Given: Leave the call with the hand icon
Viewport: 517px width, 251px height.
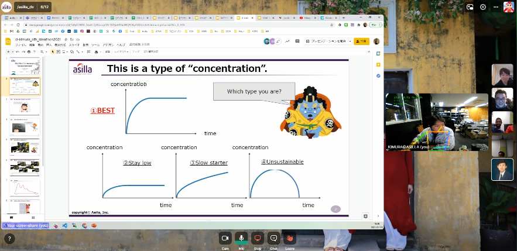Looking at the screenshot, I should pos(290,238).
